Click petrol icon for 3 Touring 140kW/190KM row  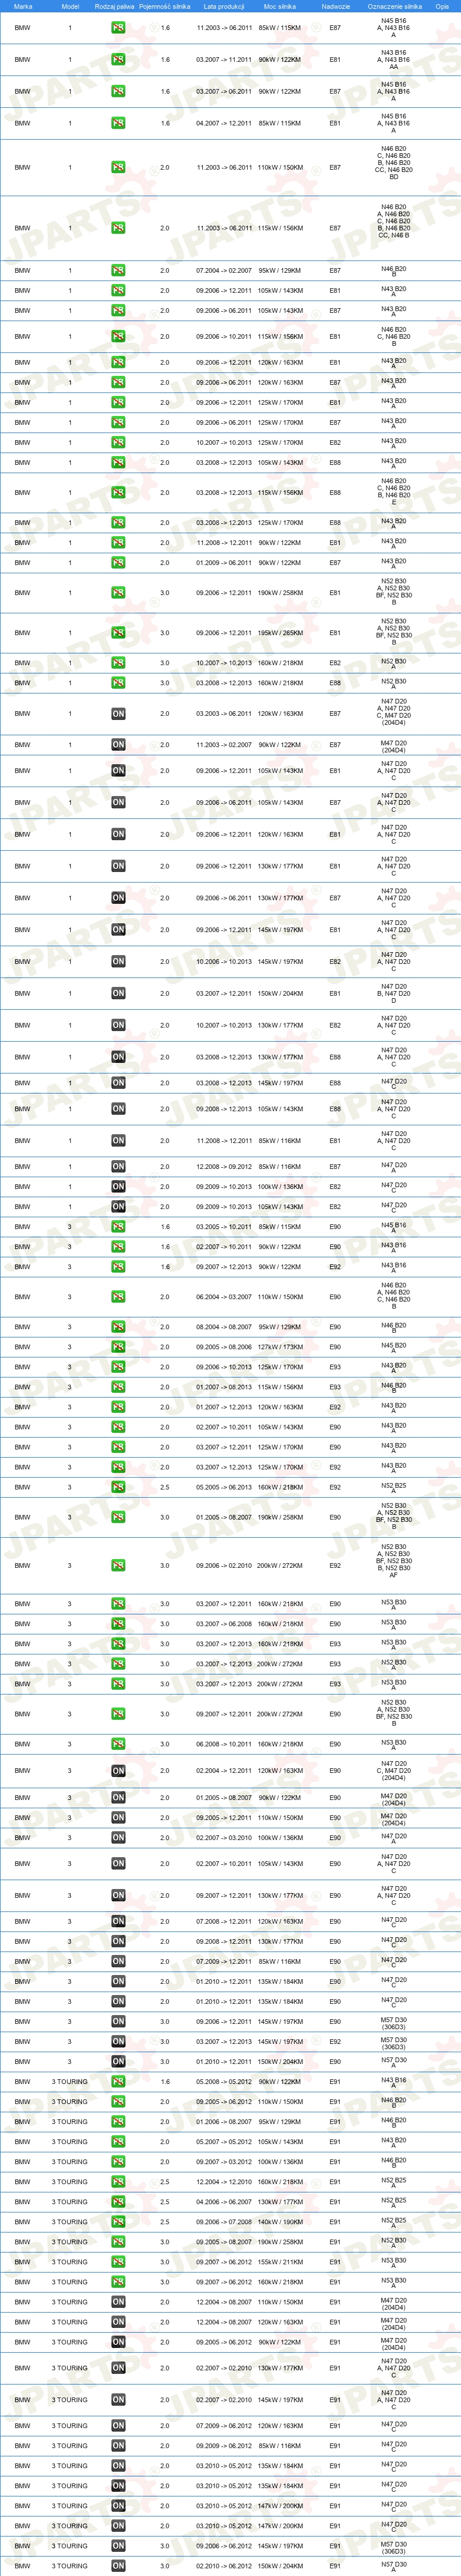pyautogui.click(x=118, y=2221)
